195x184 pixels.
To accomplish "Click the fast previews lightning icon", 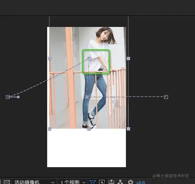I will pos(102,182).
